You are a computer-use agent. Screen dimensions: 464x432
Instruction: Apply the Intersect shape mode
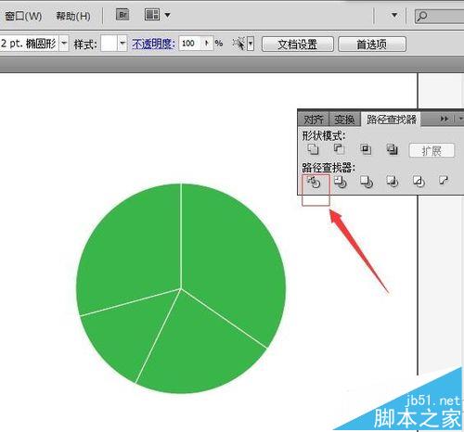click(366, 149)
